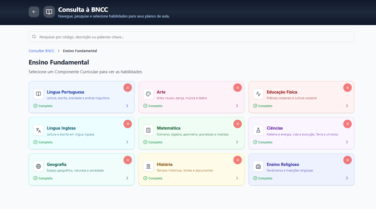Click the check-circle icon on Ensino Religioso card
Image resolution: width=376 pixels, height=209 pixels.
255,178
